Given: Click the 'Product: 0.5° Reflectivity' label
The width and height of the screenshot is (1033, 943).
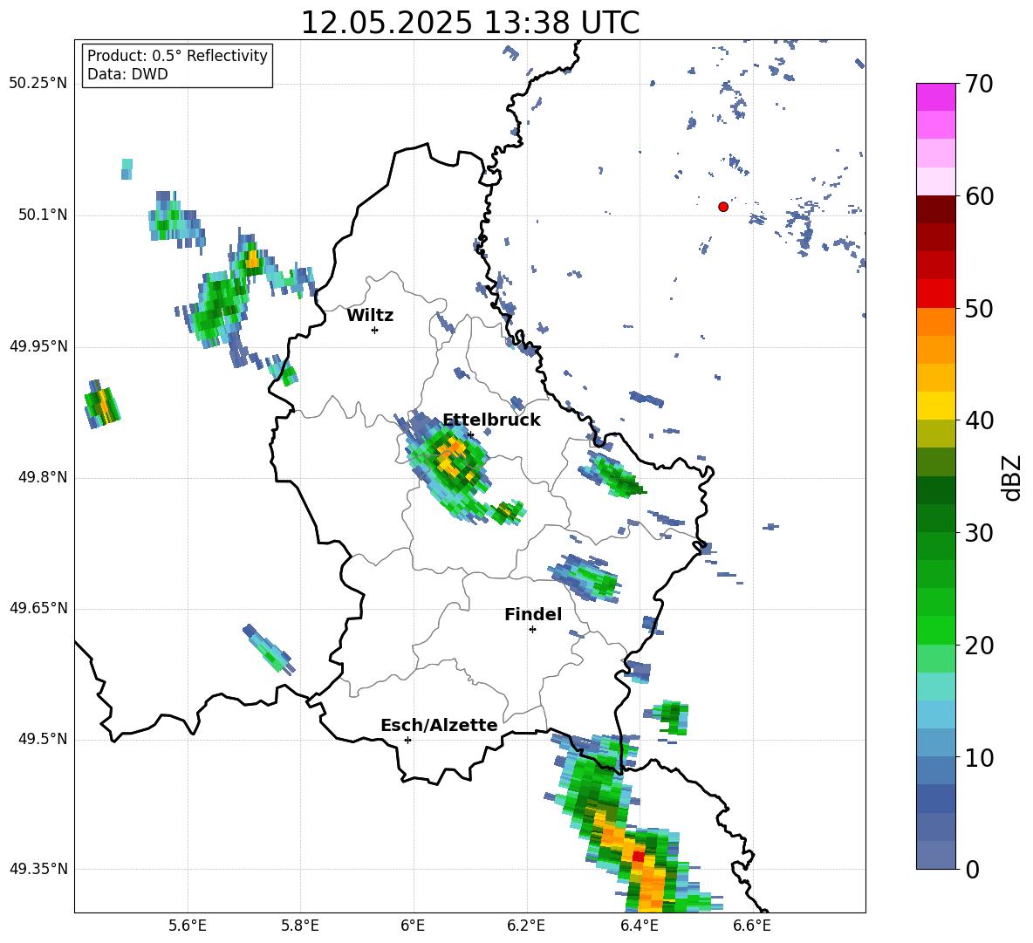Looking at the screenshot, I should point(177,55).
